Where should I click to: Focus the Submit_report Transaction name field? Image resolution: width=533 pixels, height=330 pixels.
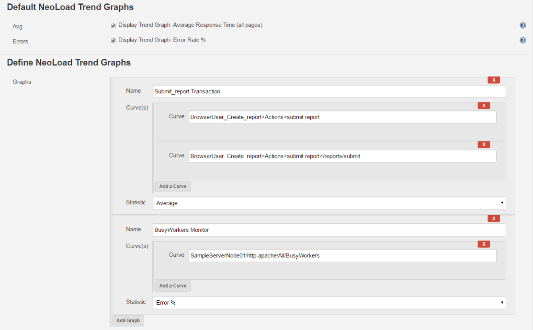pos(329,91)
